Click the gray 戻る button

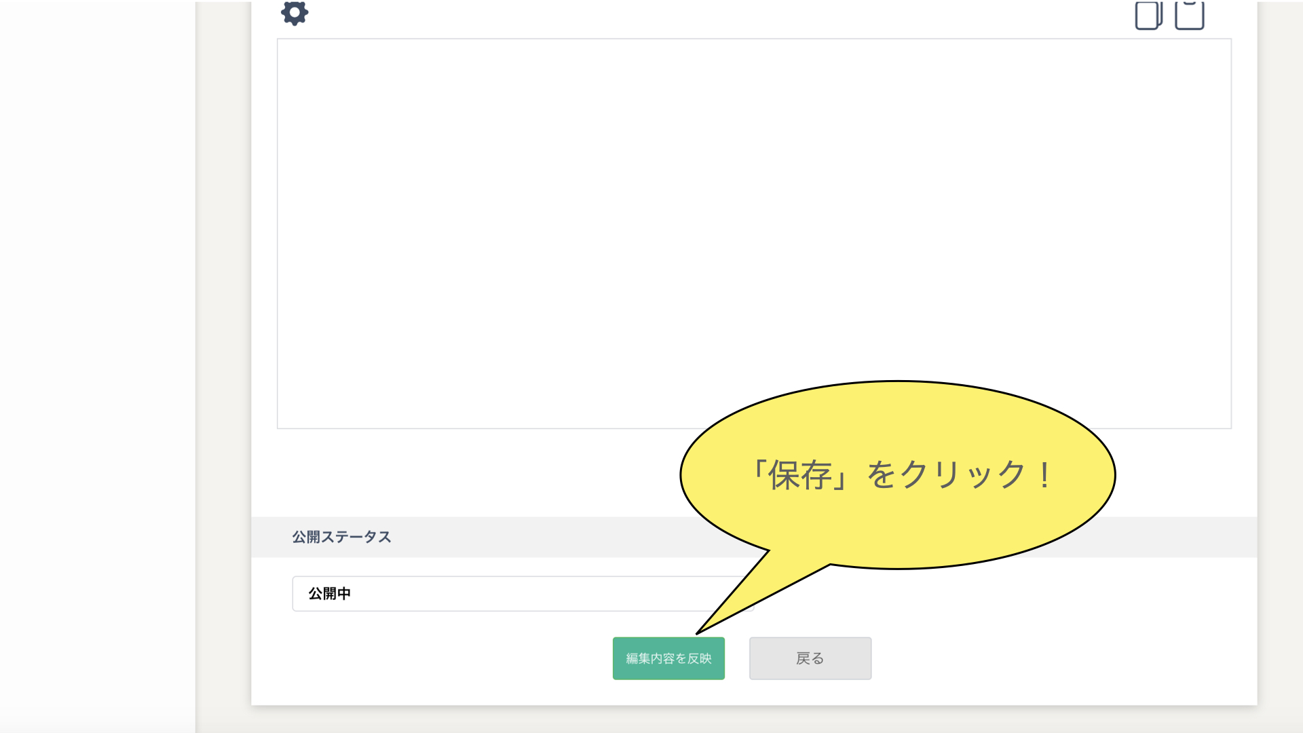click(810, 658)
